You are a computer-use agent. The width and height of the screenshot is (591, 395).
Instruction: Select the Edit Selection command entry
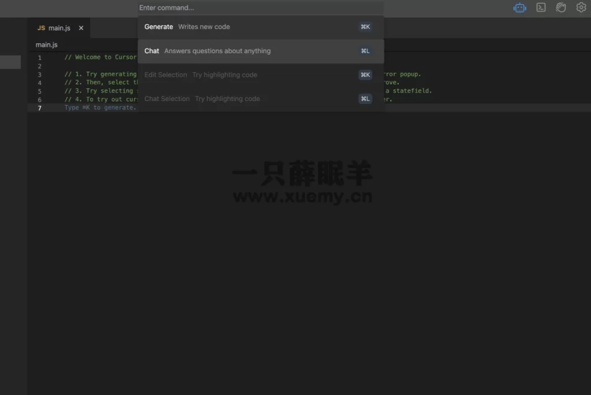coord(260,74)
